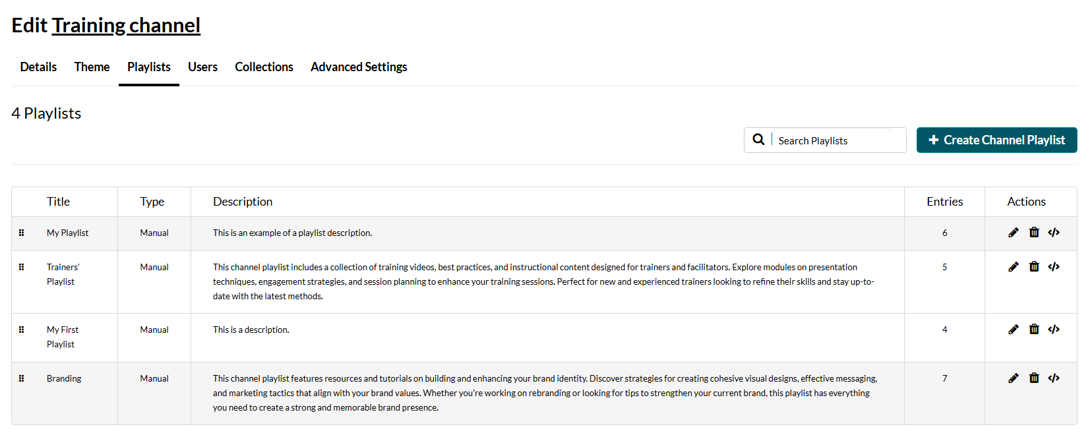Click the drag handle for Branding row
1092x435 pixels.
pos(22,378)
